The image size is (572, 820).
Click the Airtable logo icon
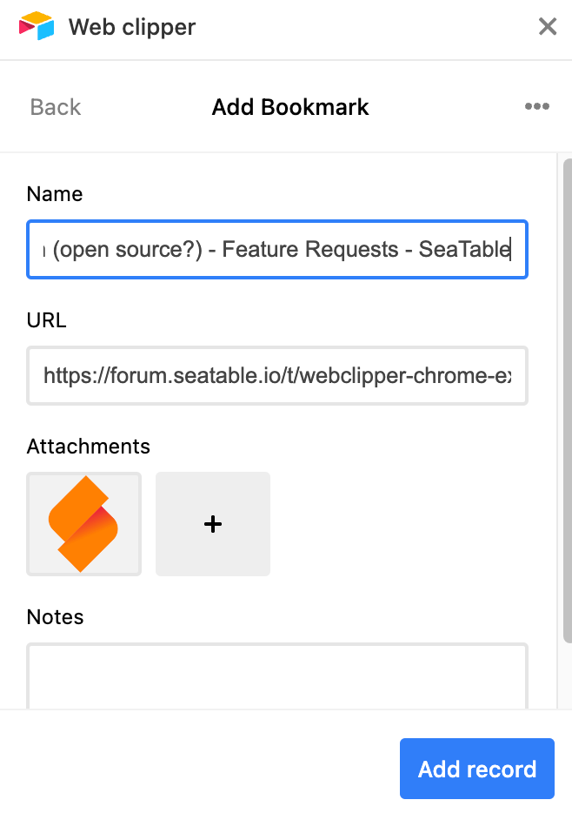pos(37,25)
